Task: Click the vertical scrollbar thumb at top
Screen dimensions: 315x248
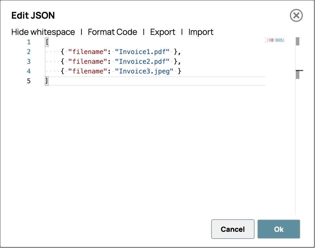Action: tap(298, 41)
